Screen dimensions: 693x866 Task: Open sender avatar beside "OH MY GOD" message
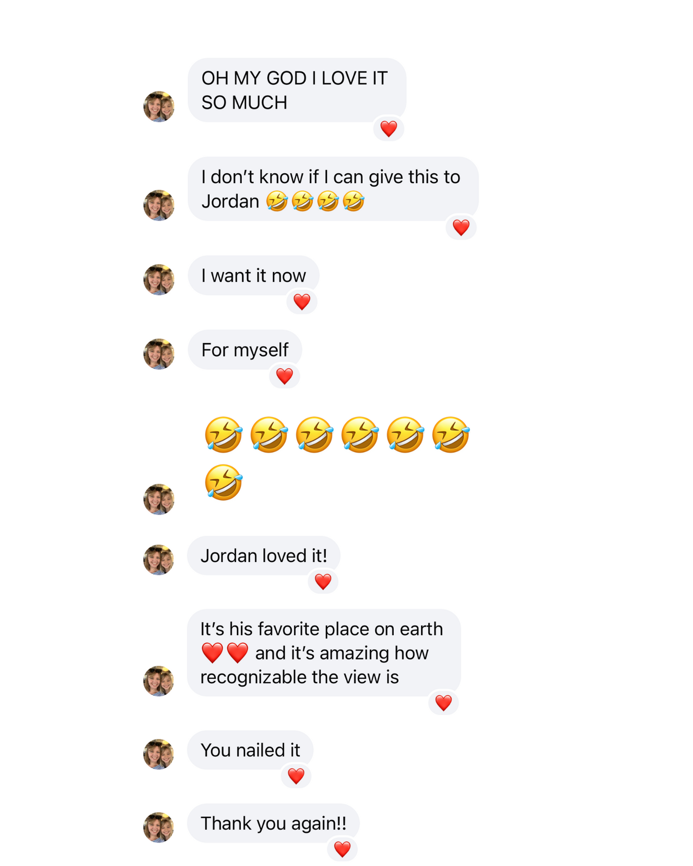tap(159, 106)
